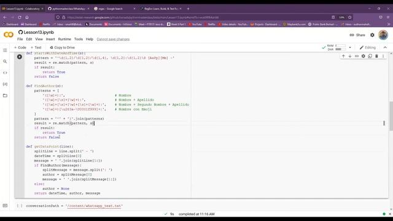
Task: Click the Lesson13.ipynb notebook title
Action: [x=39, y=33]
